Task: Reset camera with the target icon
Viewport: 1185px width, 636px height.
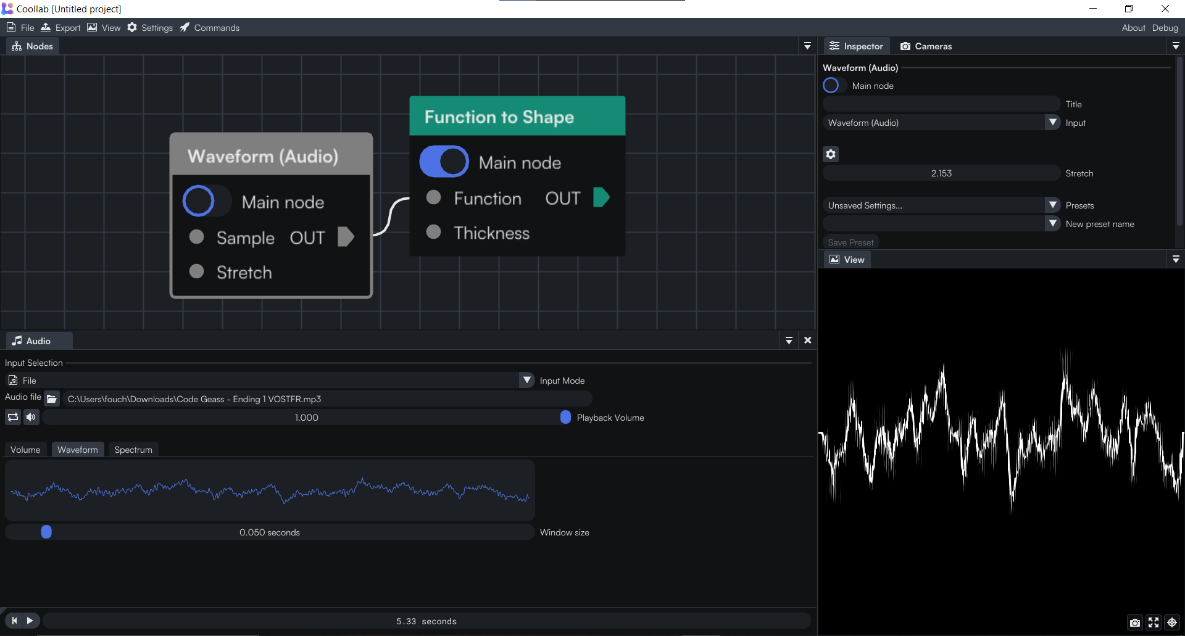Action: coord(1172,623)
